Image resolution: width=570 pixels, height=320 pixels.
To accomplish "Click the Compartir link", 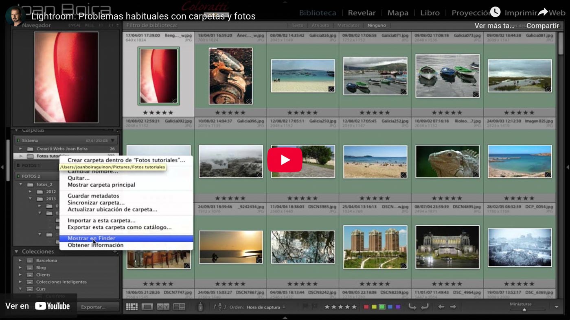I will point(543,26).
